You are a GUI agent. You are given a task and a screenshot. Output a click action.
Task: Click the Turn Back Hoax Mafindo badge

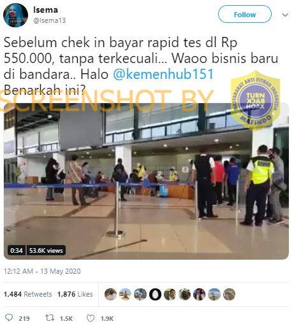click(255, 100)
